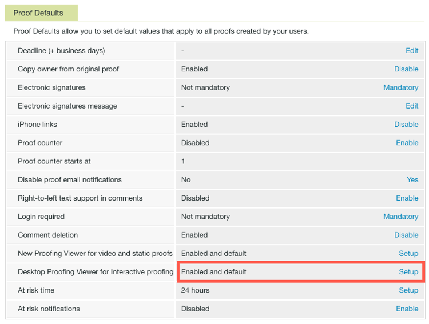
Task: Disable Copy owner from original proof
Action: click(406, 69)
